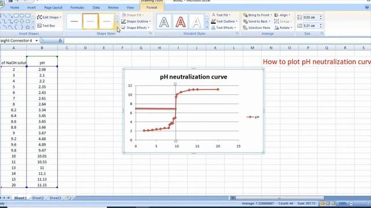Screen dimensions: 371x208
Task: Apply the first shape style line preset
Action: point(74,21)
